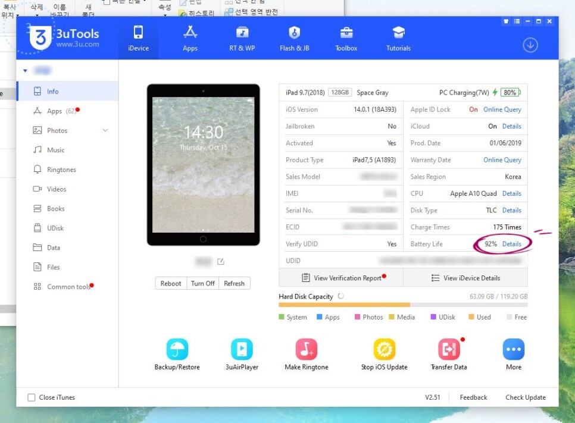Image resolution: width=575 pixels, height=423 pixels.
Task: Click the Hard Disk Capacity refresh spinner
Action: tap(340, 296)
